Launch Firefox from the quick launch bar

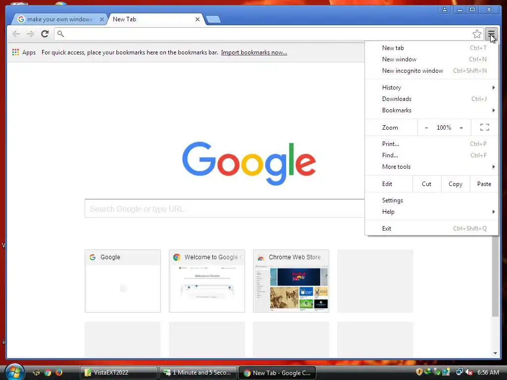[x=59, y=372]
